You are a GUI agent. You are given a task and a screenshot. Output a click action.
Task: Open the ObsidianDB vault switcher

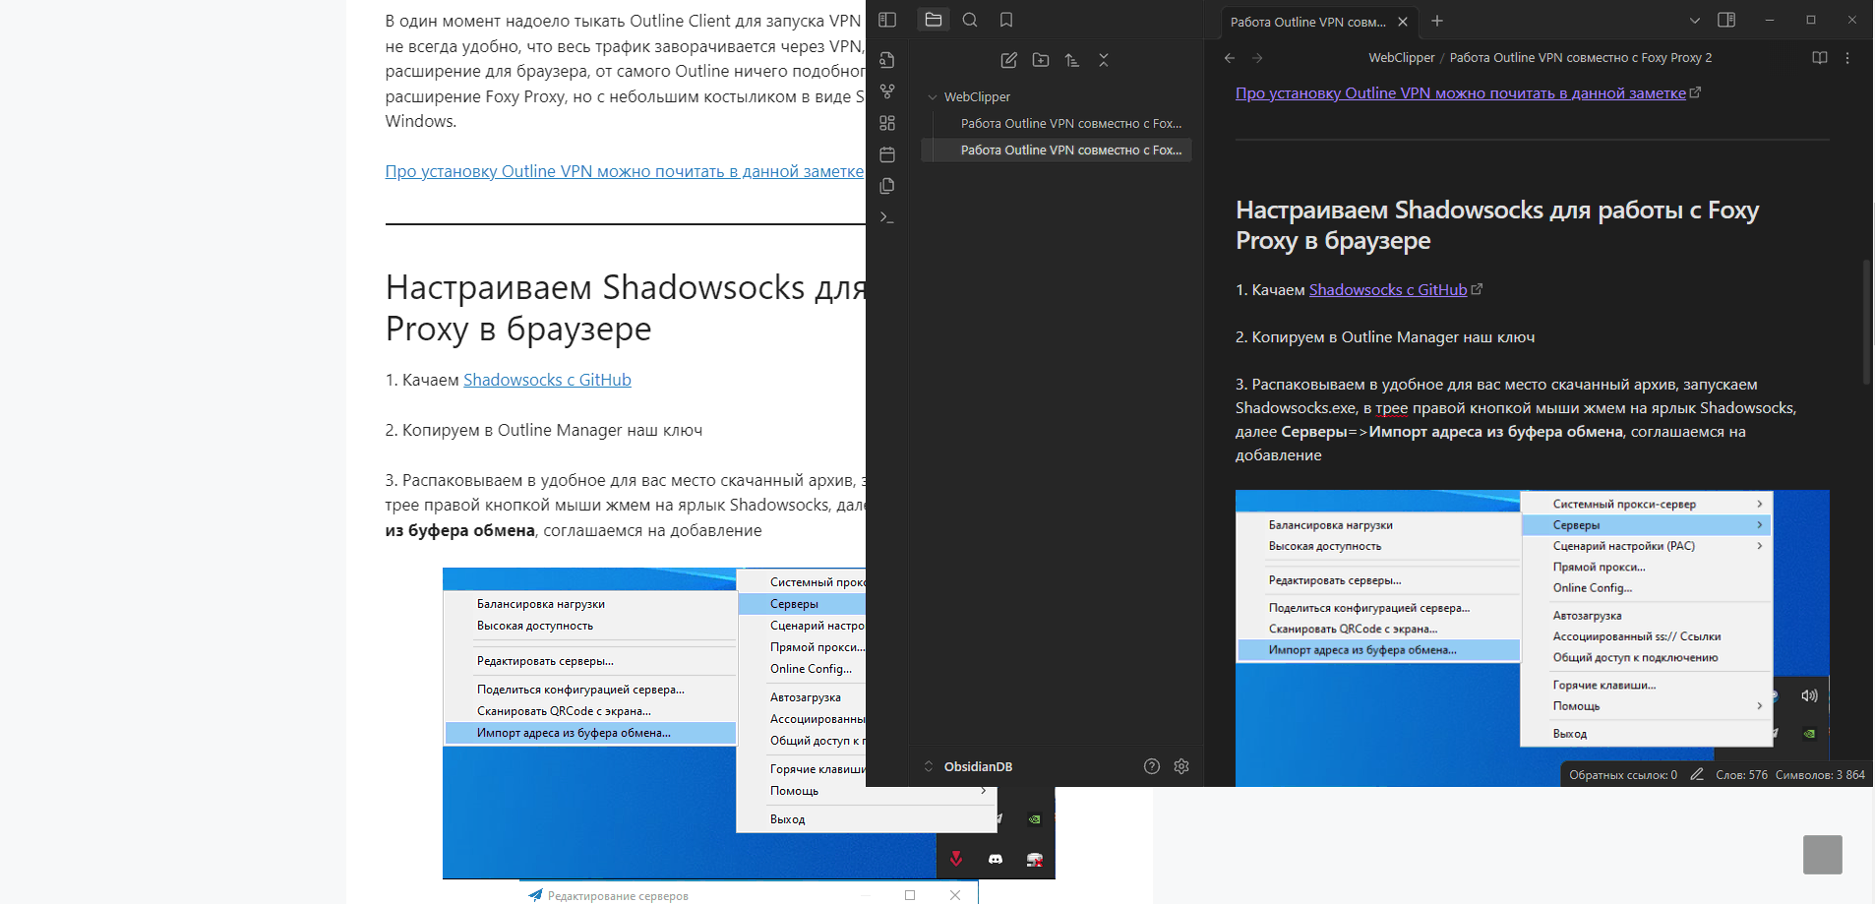(x=969, y=766)
